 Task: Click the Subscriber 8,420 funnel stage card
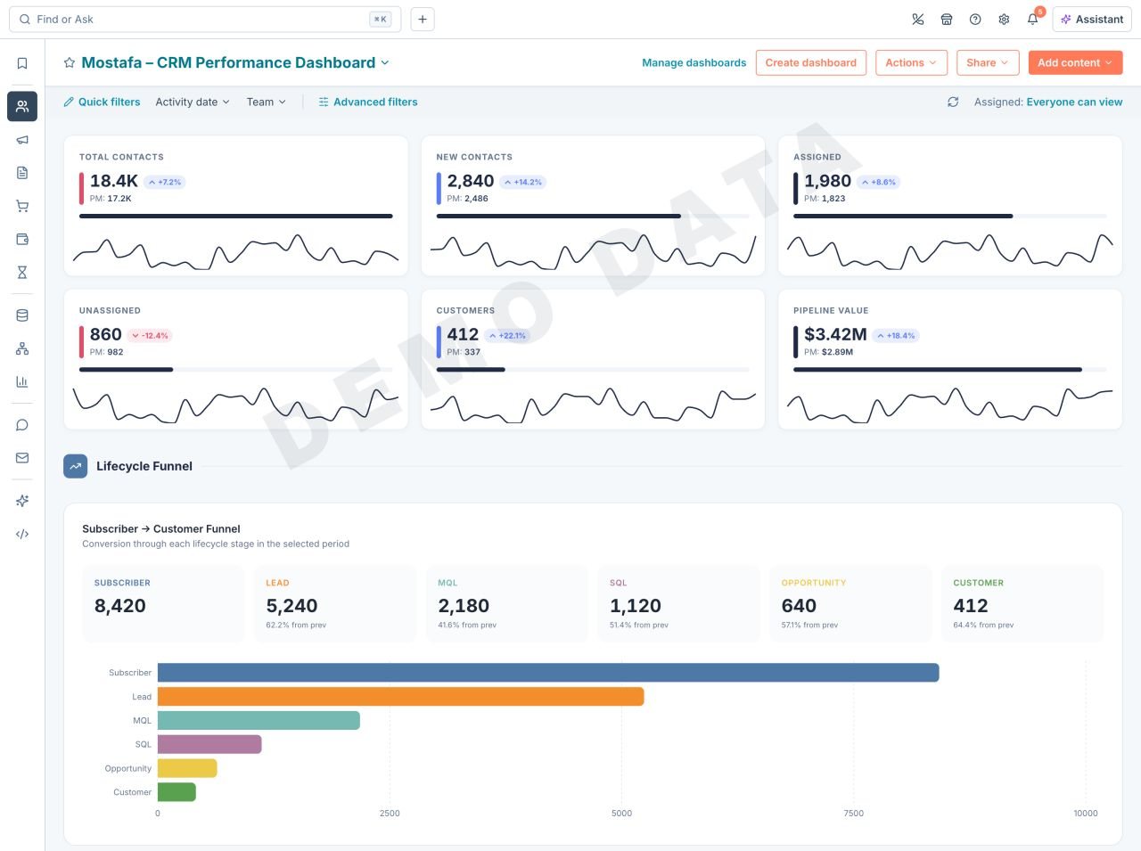pos(163,603)
